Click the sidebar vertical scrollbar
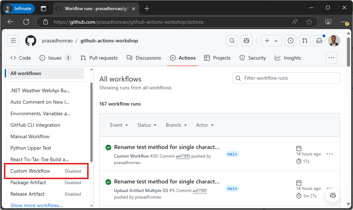 tap(91, 122)
